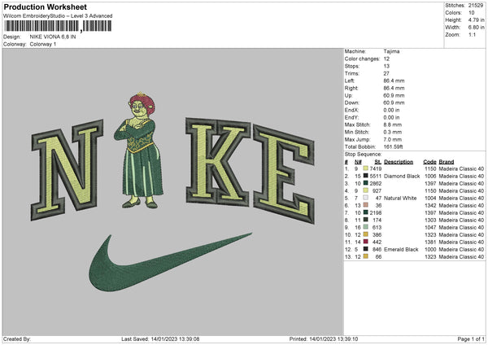
Task: Click the St. column header
Action: [x=378, y=162]
